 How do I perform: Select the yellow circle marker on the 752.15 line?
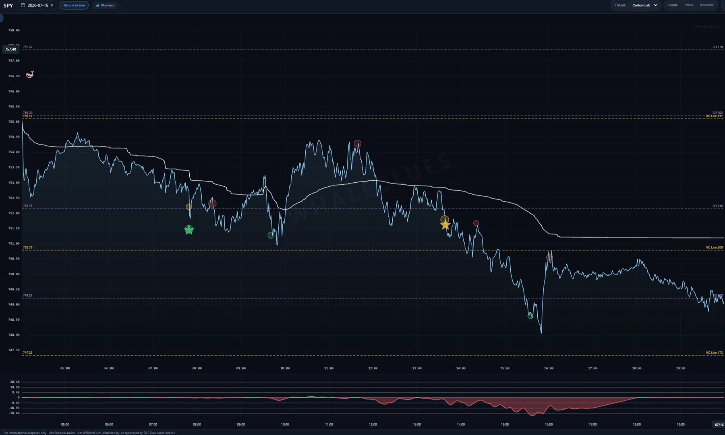coord(188,207)
